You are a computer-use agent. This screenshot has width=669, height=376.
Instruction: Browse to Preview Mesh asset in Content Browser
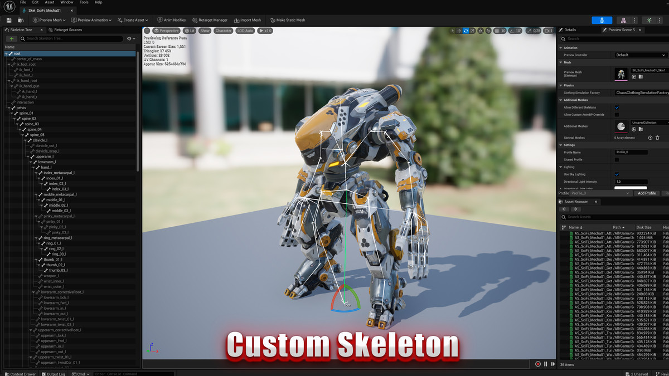click(x=641, y=77)
